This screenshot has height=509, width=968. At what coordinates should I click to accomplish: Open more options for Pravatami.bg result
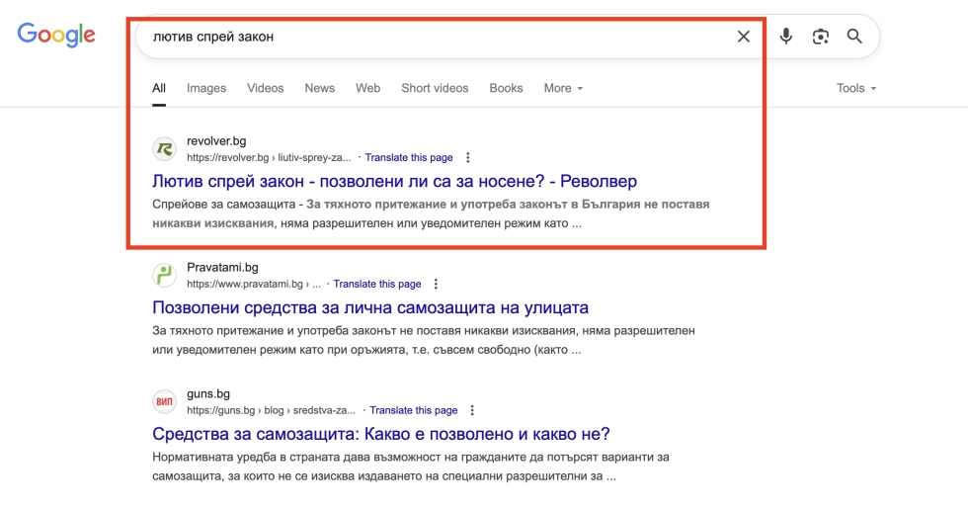point(436,285)
